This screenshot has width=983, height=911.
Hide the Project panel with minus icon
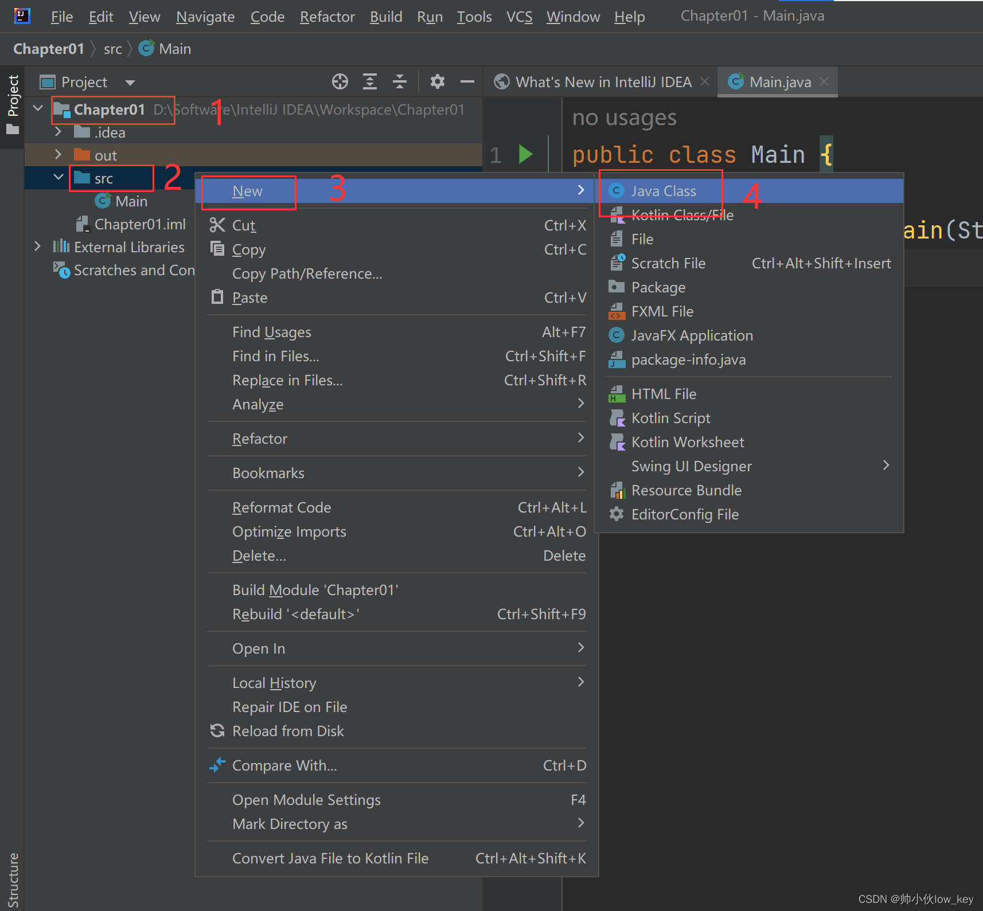tap(467, 82)
